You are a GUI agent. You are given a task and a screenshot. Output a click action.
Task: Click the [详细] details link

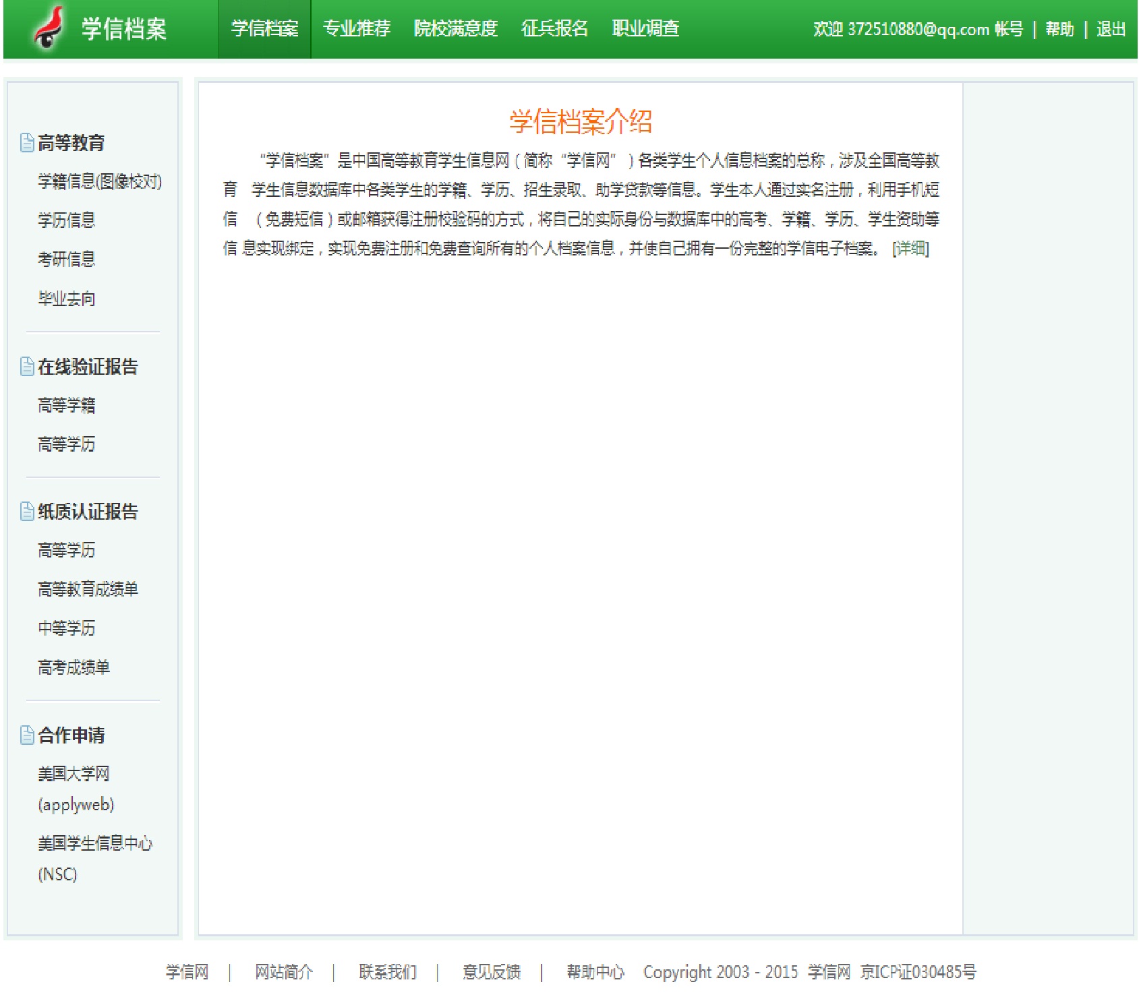(910, 249)
